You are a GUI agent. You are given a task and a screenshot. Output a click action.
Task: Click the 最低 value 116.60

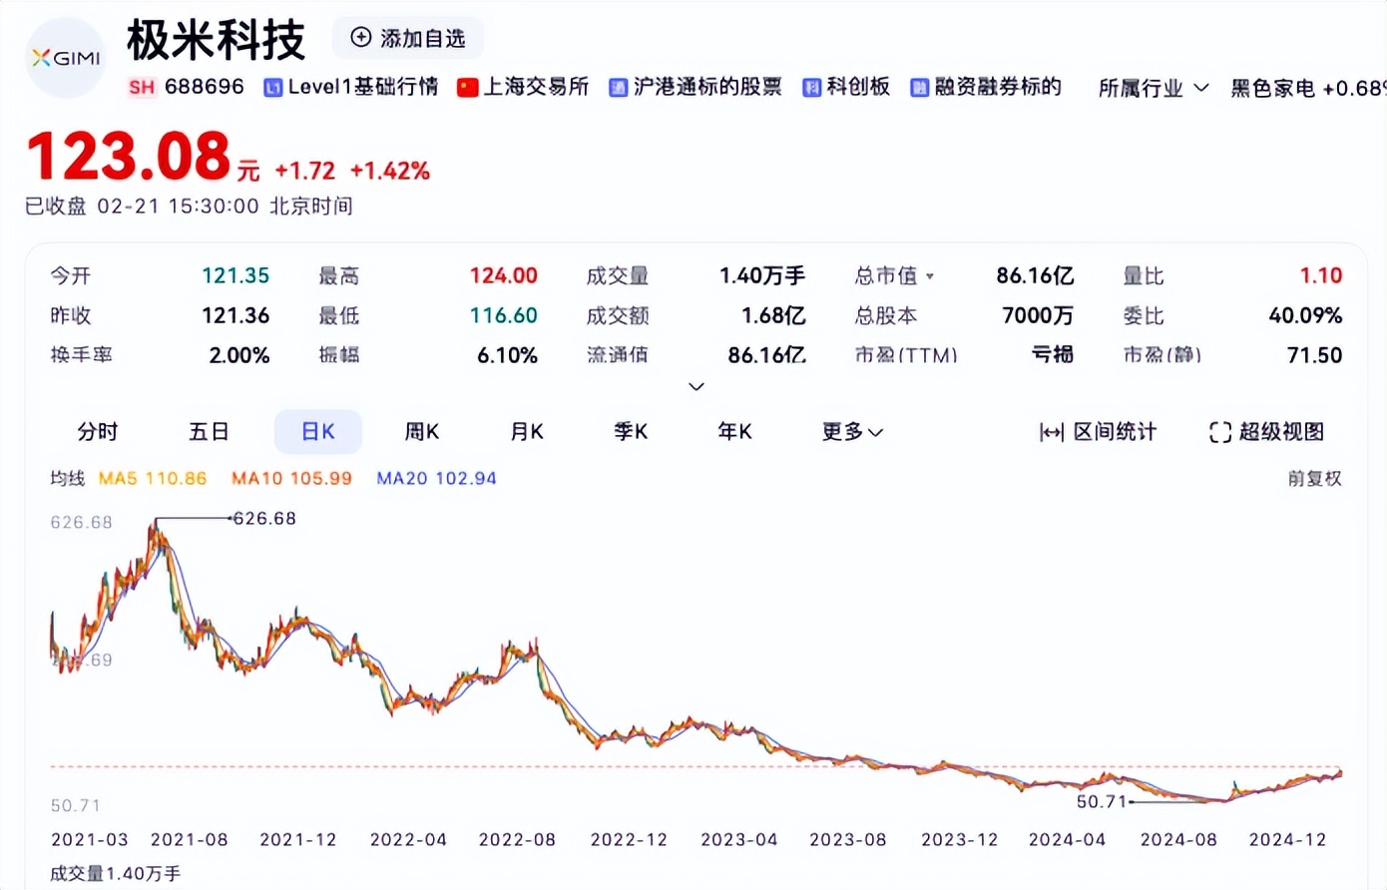504,316
